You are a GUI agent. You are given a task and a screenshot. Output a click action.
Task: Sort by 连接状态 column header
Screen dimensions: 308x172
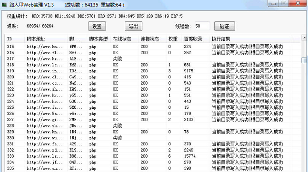(152, 39)
